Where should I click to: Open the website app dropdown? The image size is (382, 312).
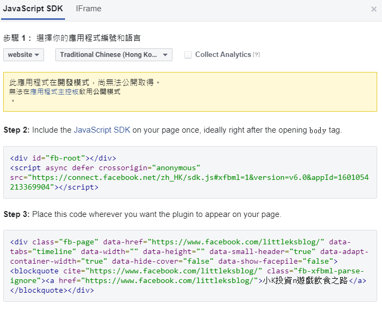[24, 55]
